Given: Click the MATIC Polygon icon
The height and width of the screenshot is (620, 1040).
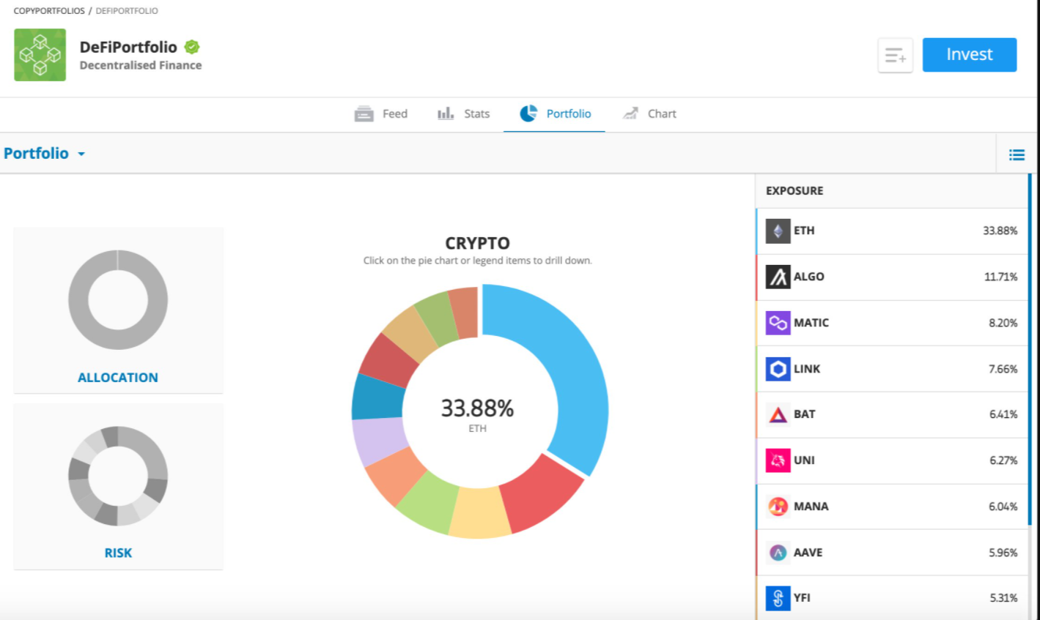Looking at the screenshot, I should pyautogui.click(x=778, y=323).
